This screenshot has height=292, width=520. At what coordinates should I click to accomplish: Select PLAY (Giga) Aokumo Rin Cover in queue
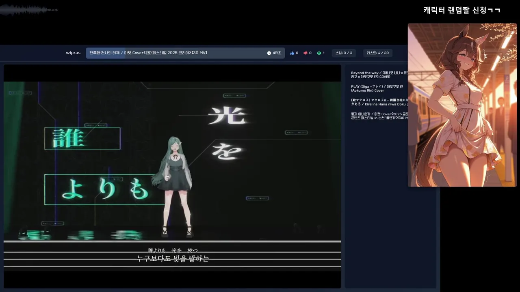point(377,88)
